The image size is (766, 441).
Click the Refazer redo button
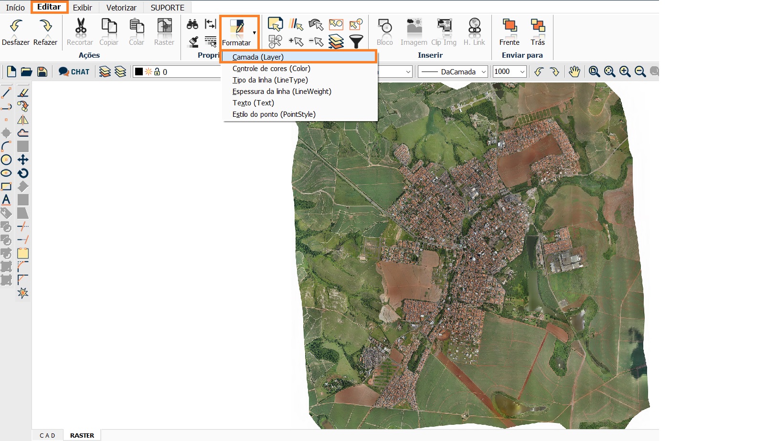(x=46, y=29)
